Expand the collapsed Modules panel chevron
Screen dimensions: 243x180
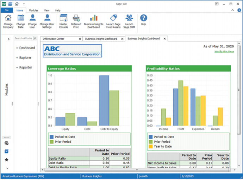8,39
